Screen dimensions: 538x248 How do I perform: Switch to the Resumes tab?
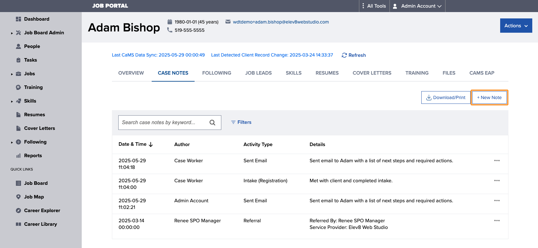point(327,73)
